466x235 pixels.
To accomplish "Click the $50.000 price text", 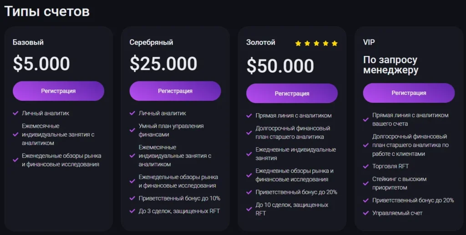I will point(280,66).
